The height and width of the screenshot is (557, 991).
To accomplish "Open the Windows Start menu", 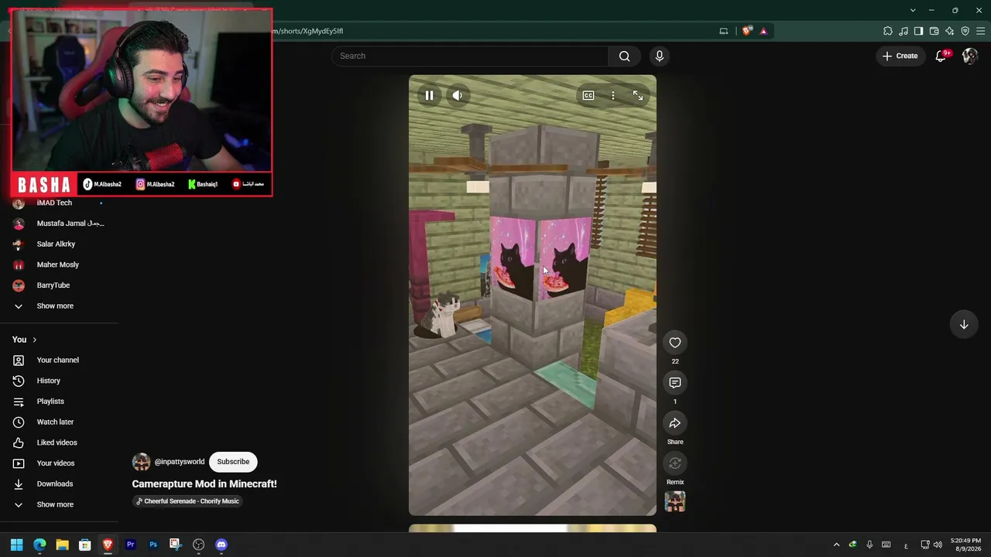I will (x=17, y=545).
